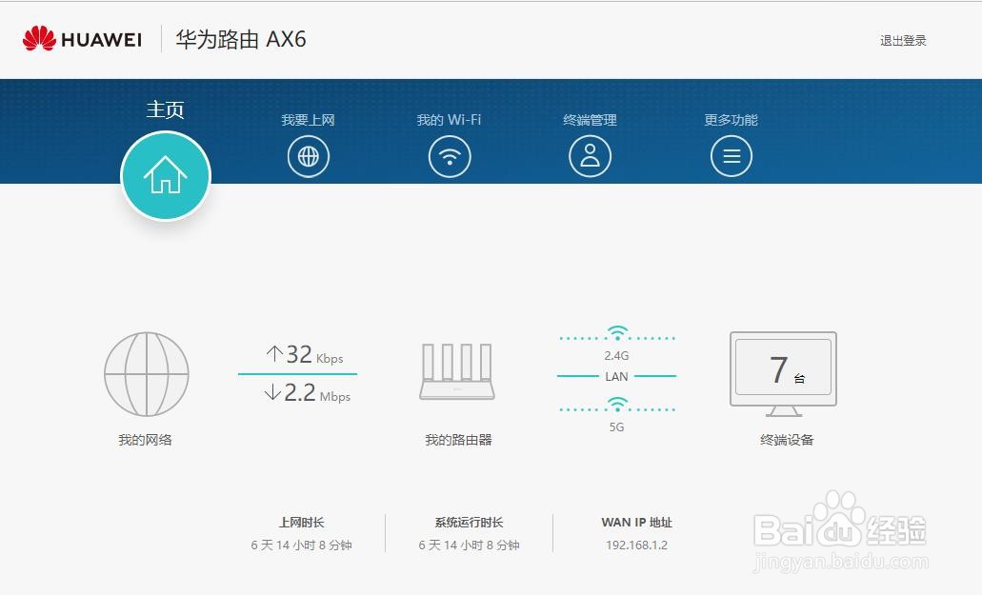
Task: Select the 终端管理 tab label
Action: pyautogui.click(x=590, y=120)
